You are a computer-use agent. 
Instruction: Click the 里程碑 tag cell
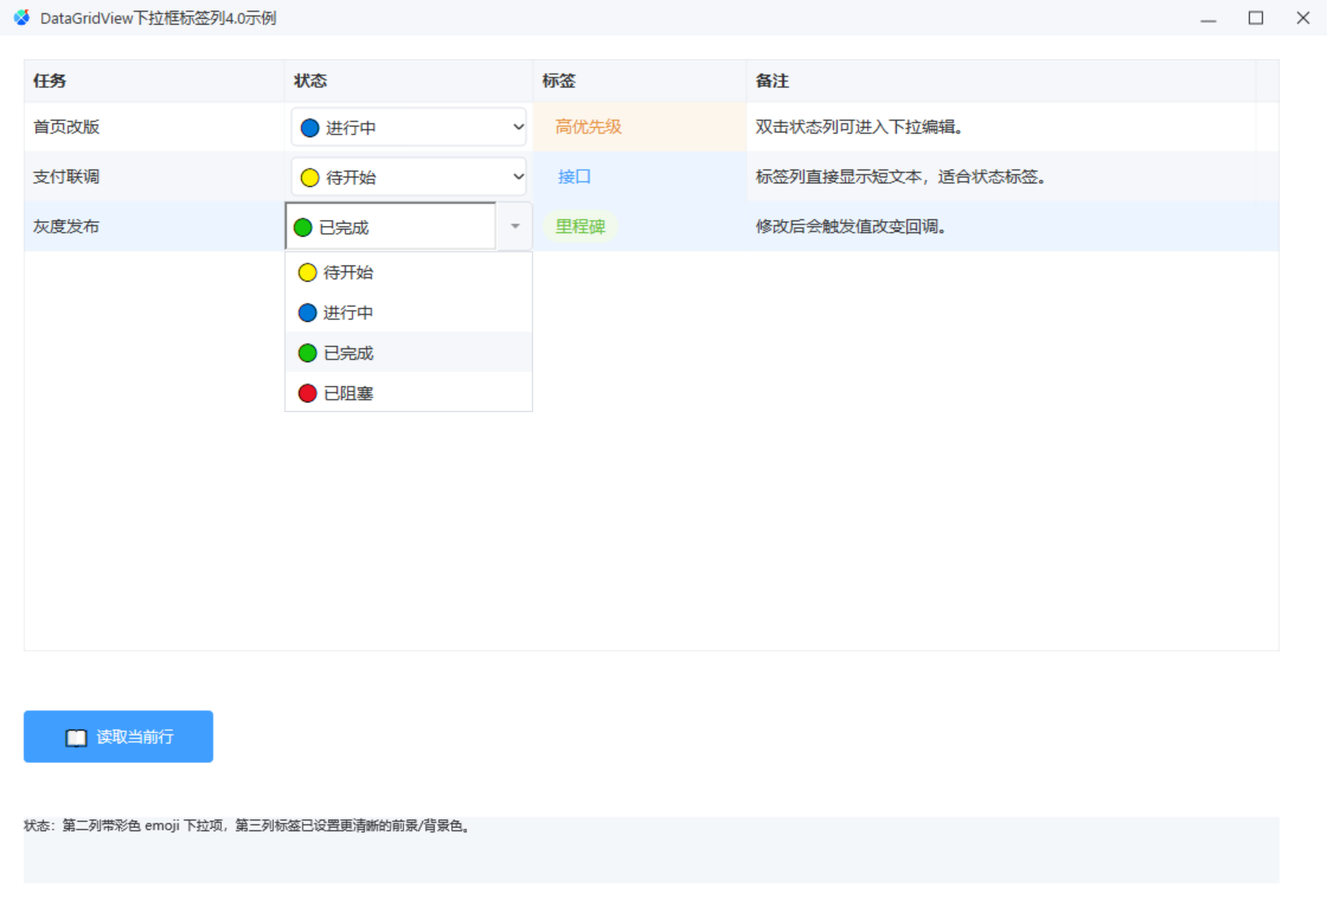(640, 227)
